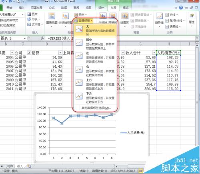The image size is (200, 174).
Task: Open the 年度 column filter dropdown
Action: coord(12,53)
